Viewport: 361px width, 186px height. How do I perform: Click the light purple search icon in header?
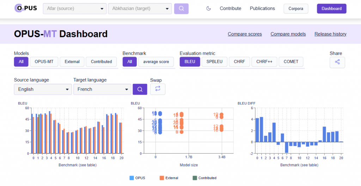[x=181, y=8]
